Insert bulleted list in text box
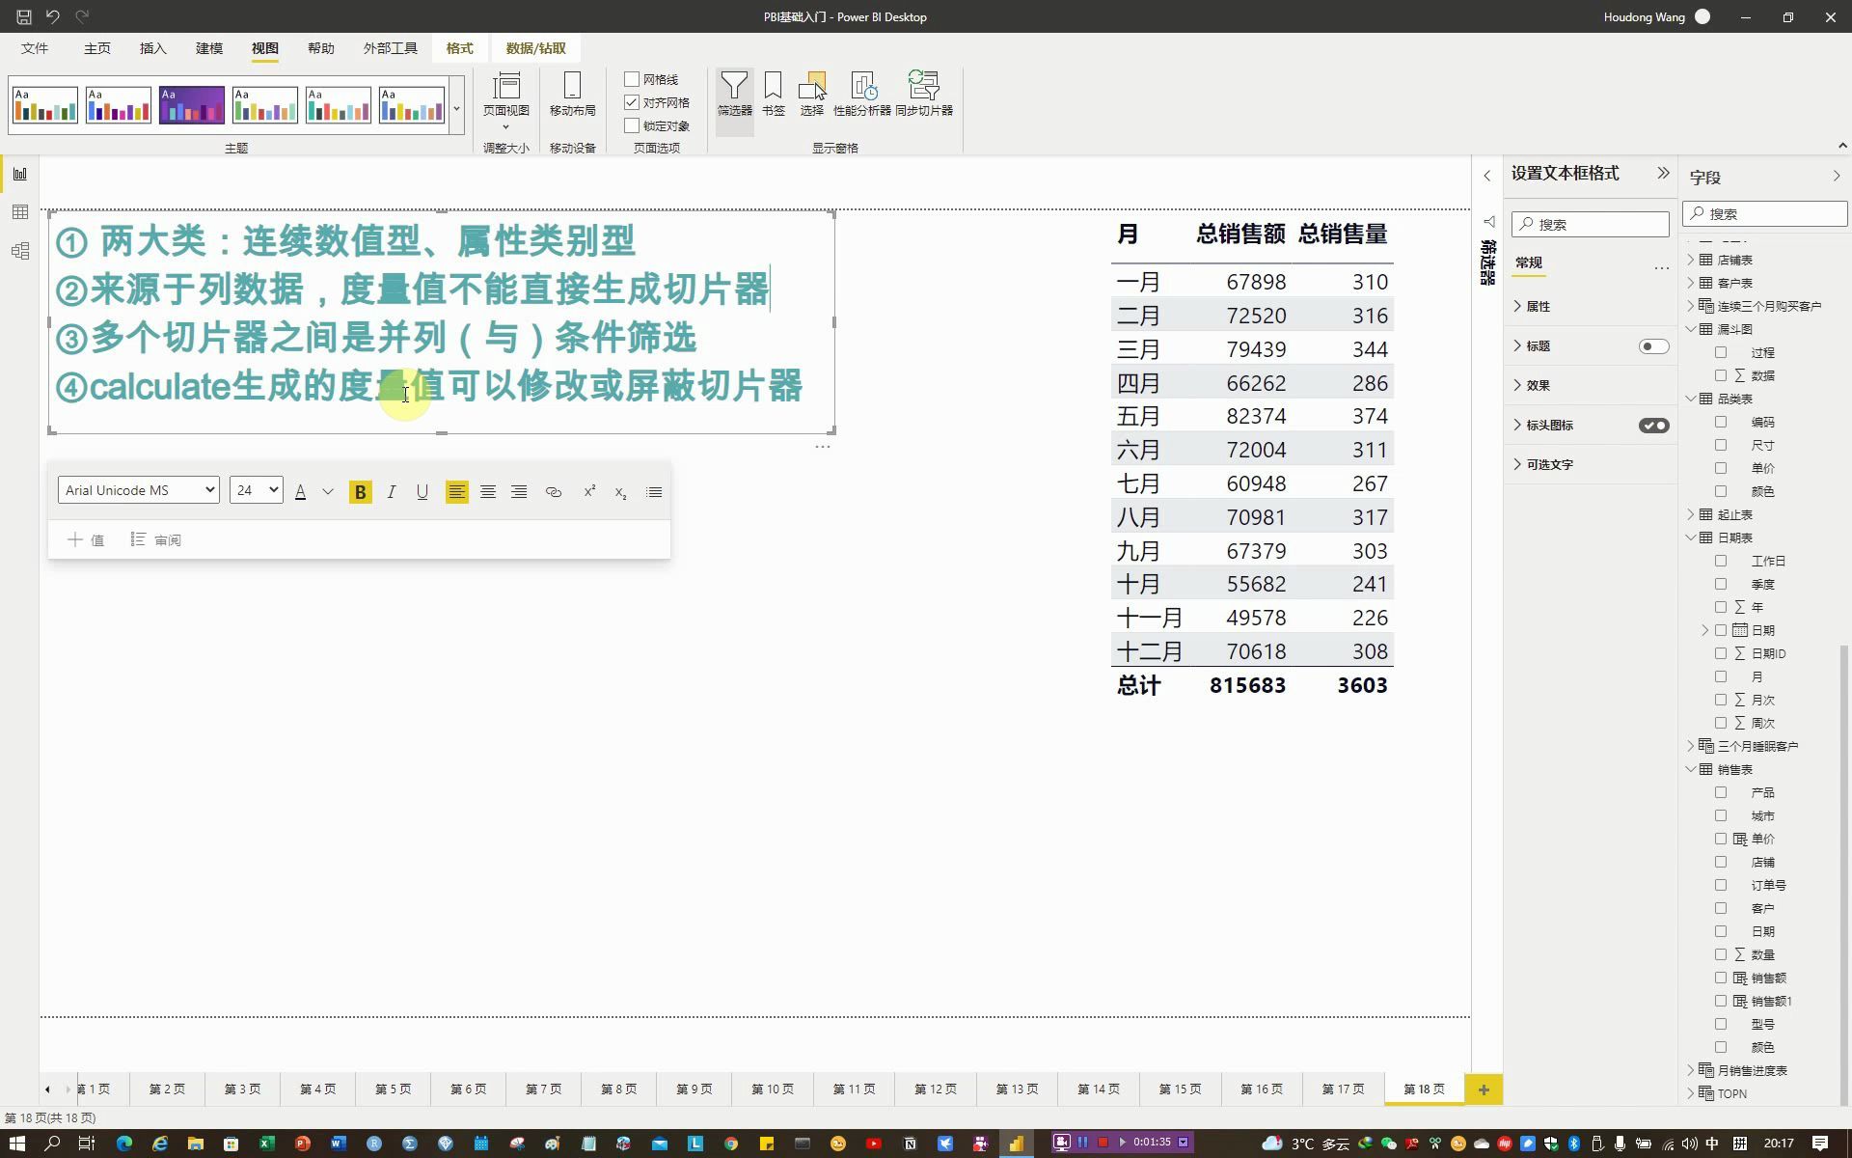Viewport: 1852px width, 1158px height. click(654, 492)
